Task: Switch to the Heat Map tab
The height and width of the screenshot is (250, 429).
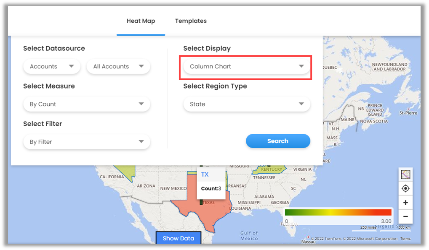Action: (141, 21)
